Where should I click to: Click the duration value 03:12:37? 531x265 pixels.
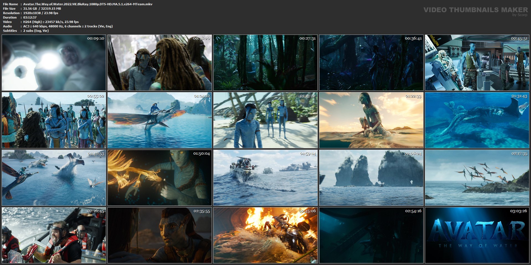tap(30, 17)
